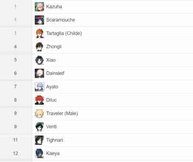This screenshot has width=193, height=162.
Task: Click the Scaramouche name text
Action: click(x=60, y=20)
